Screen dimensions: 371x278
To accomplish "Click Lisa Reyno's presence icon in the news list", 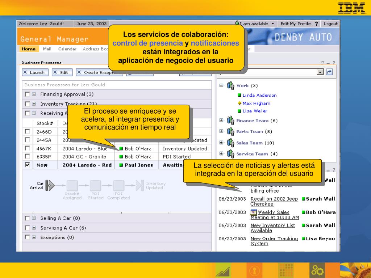I will [x=304, y=239].
